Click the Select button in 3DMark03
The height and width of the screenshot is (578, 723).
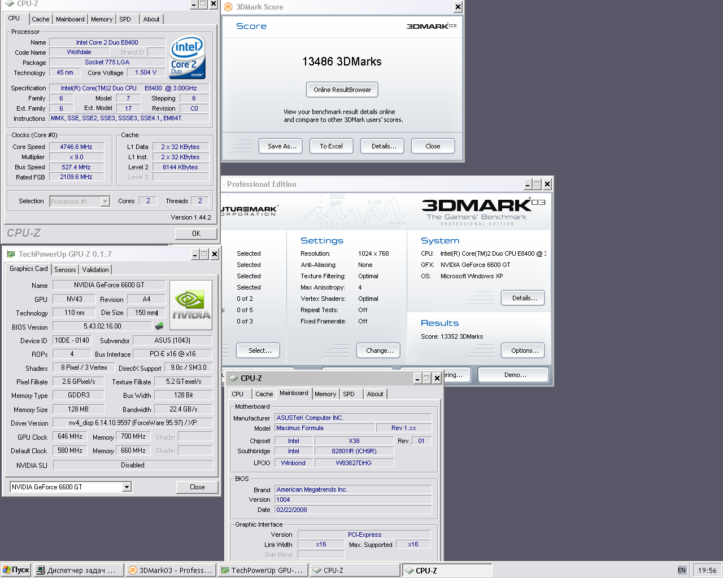[258, 351]
